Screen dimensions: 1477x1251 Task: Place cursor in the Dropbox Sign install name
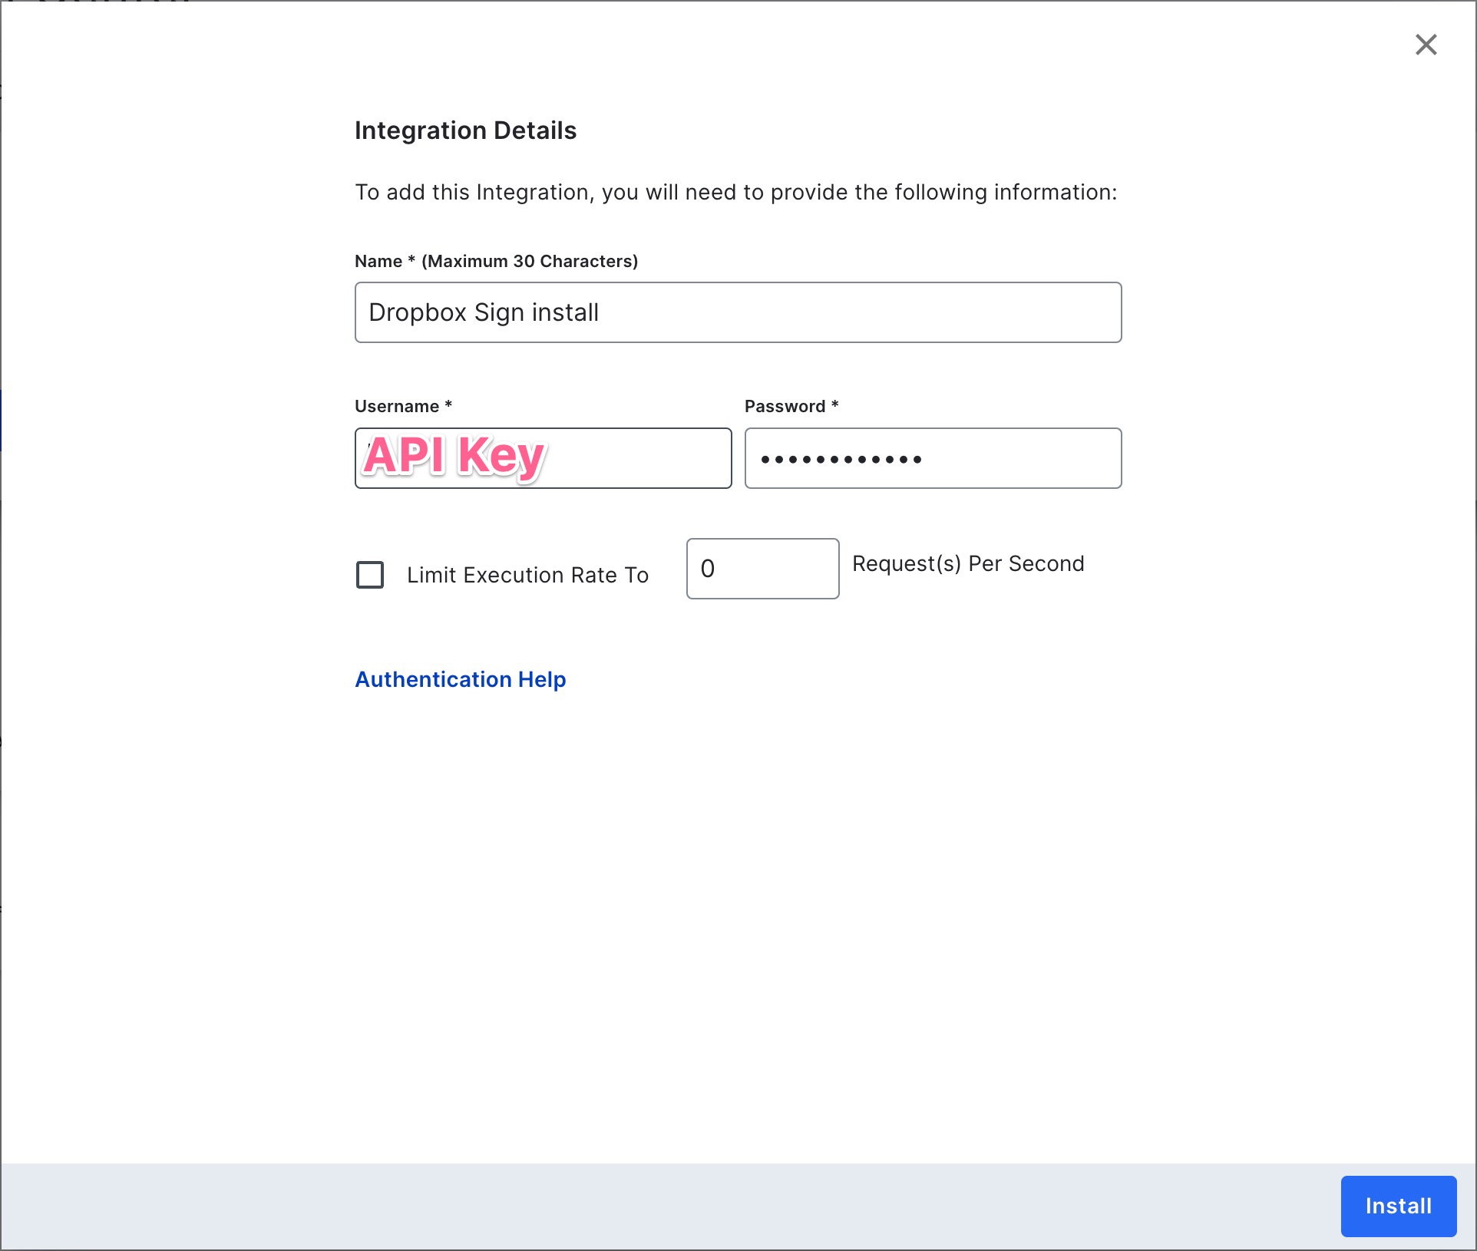(x=737, y=312)
